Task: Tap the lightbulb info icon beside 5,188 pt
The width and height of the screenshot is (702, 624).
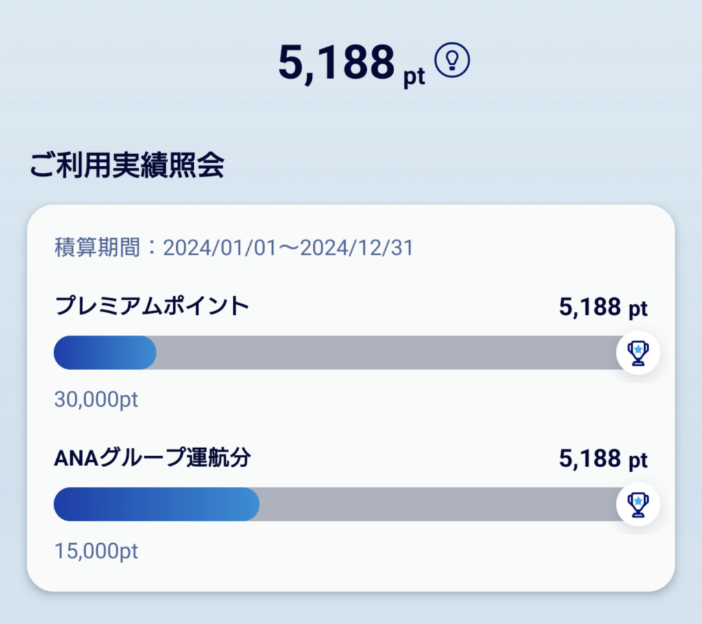Action: [x=452, y=60]
